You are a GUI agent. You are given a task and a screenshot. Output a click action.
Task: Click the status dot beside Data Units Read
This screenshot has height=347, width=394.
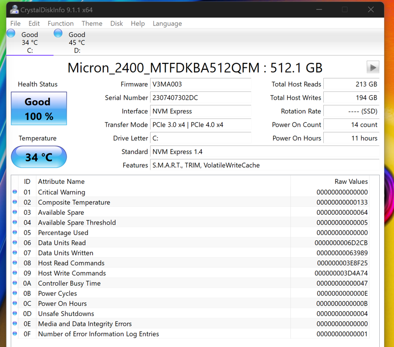click(x=15, y=242)
